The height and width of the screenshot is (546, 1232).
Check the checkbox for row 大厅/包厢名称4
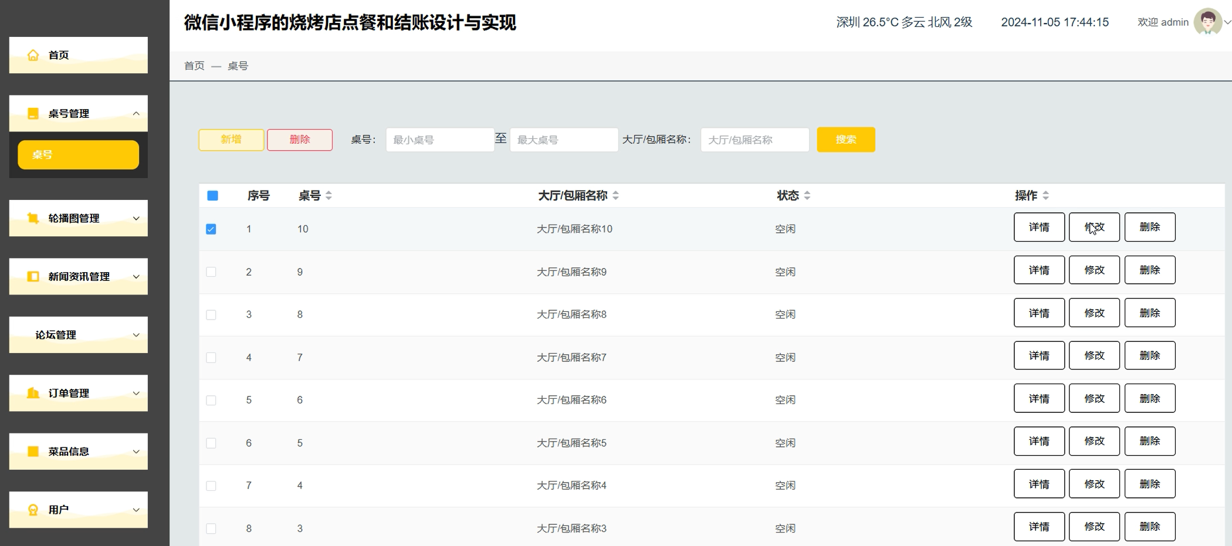(211, 486)
